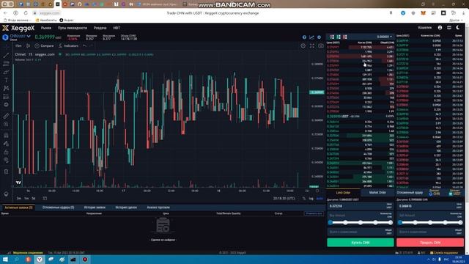469x264 pixels.
Task: Select the Fibonacci retracement tool
Action: 6,64
